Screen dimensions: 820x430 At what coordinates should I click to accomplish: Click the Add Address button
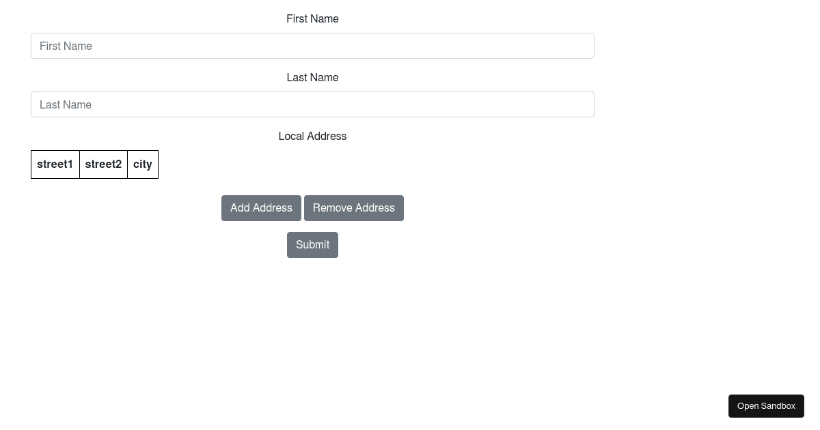pos(261,208)
